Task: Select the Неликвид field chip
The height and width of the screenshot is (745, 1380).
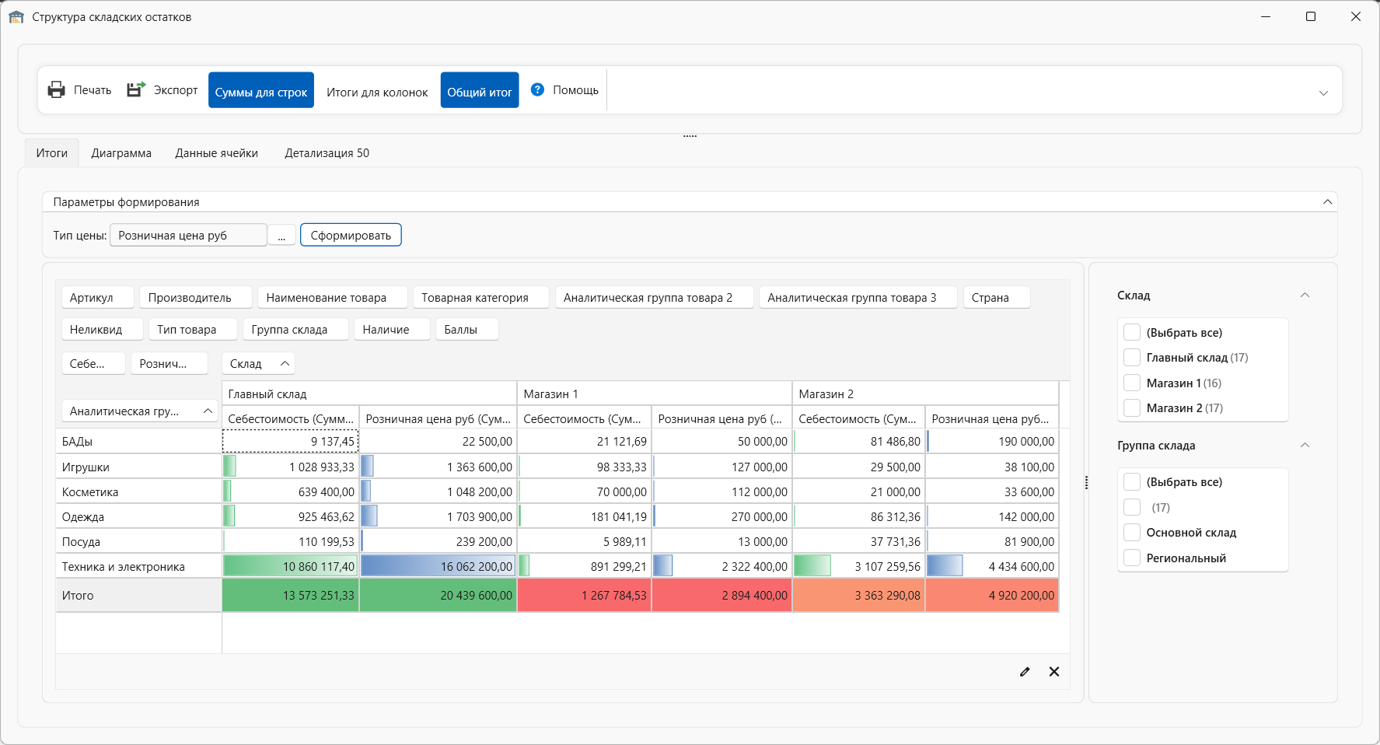Action: click(103, 329)
